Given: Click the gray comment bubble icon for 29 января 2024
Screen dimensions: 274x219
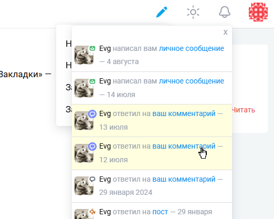Looking at the screenshot, I should tap(92, 179).
